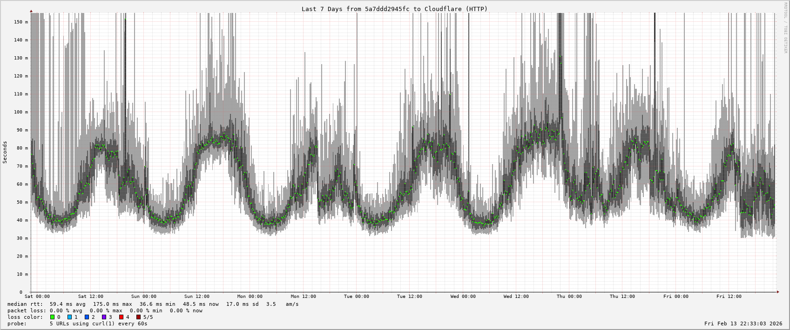The width and height of the screenshot is (790, 330).
Task: Click the red loss color 4 swatch
Action: 121,317
